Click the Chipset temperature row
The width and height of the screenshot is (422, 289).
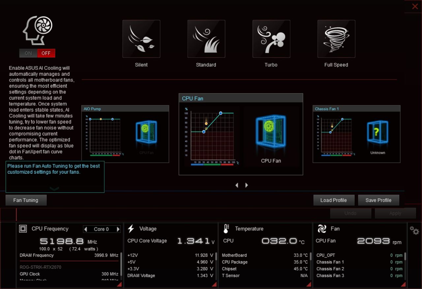[x=265, y=269]
